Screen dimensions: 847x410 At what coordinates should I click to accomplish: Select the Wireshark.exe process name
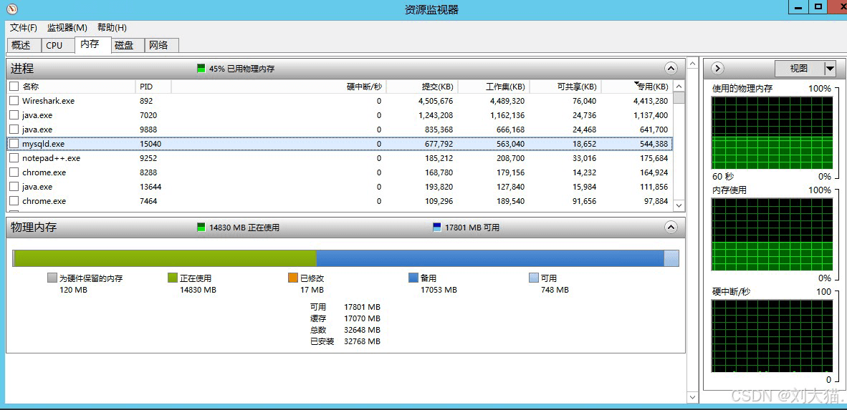48,100
